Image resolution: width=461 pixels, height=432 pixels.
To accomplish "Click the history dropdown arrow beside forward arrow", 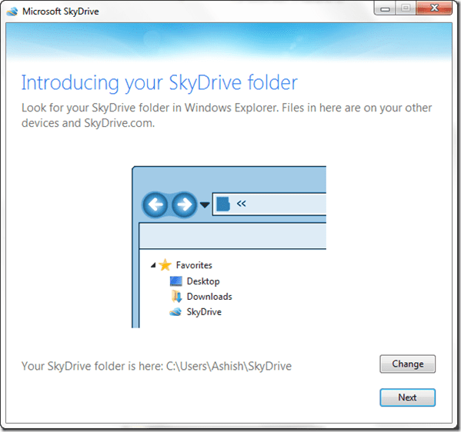I will click(205, 204).
